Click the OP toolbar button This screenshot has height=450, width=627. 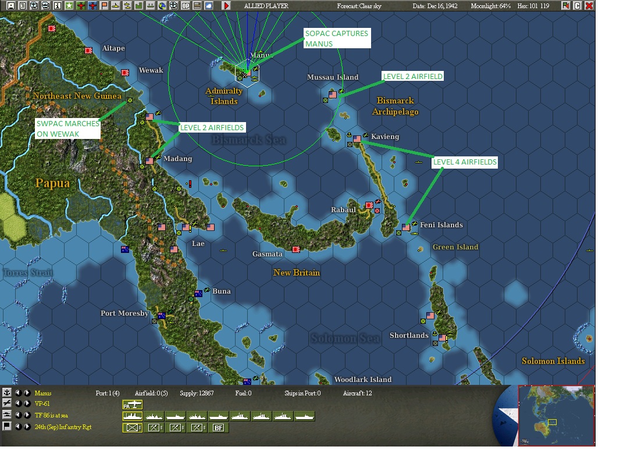(x=186, y=6)
